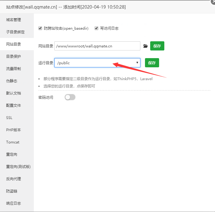The height and width of the screenshot is (212, 215).
Task: Toggle the 写访问日志 checkbox
Action: (96, 28)
